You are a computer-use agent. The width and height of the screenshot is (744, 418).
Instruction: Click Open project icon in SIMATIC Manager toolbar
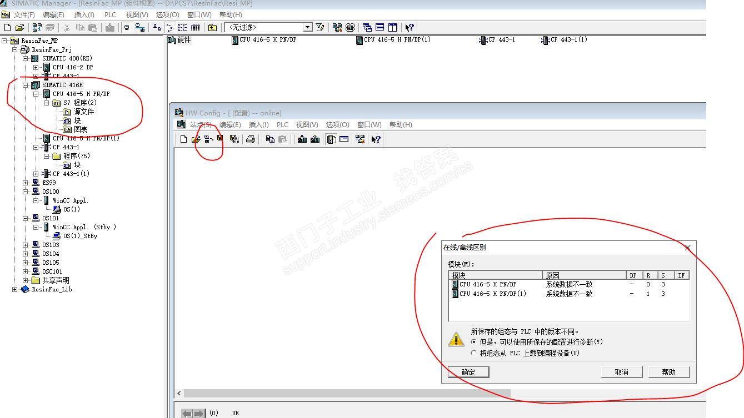[20, 27]
